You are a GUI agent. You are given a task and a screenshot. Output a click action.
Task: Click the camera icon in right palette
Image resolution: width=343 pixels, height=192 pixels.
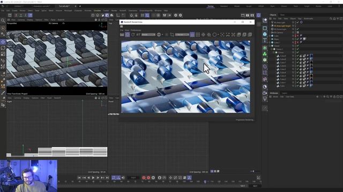[265, 93]
